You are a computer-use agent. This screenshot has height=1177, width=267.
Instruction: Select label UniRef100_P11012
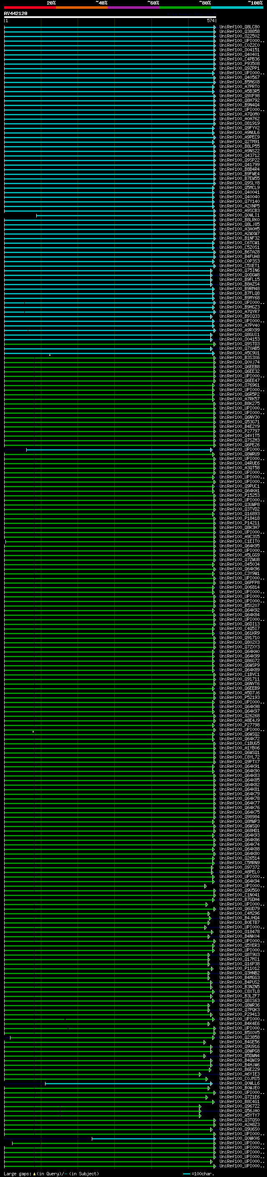(x=239, y=968)
